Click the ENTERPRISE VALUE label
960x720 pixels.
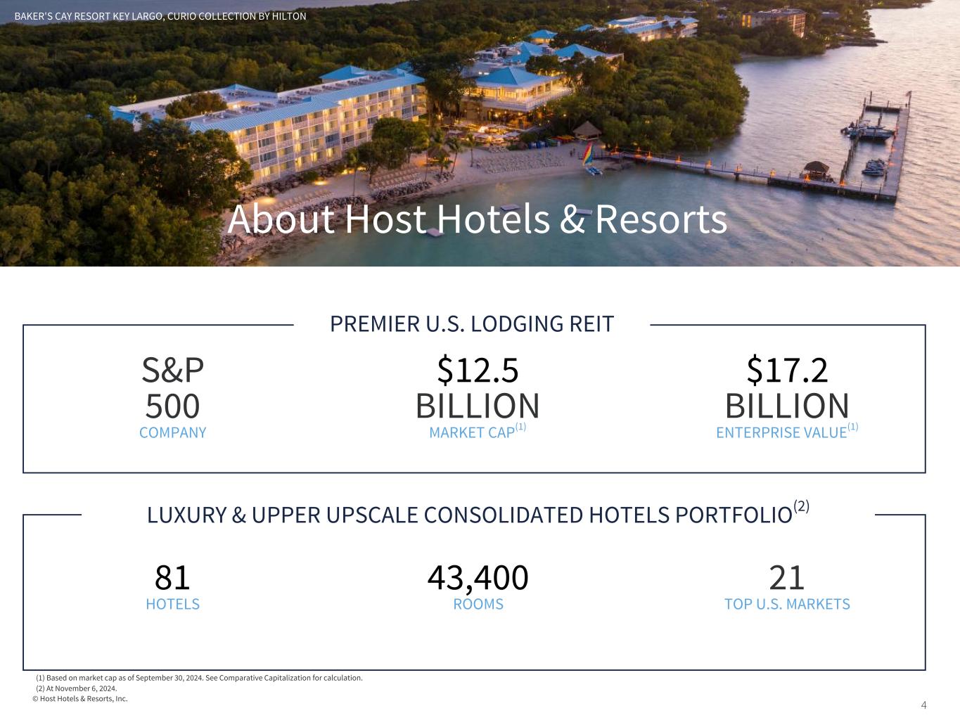click(x=781, y=432)
